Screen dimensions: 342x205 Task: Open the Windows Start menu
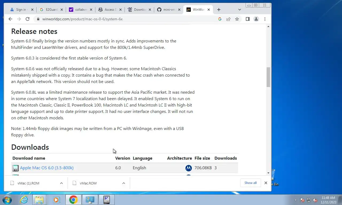pyautogui.click(x=7, y=200)
